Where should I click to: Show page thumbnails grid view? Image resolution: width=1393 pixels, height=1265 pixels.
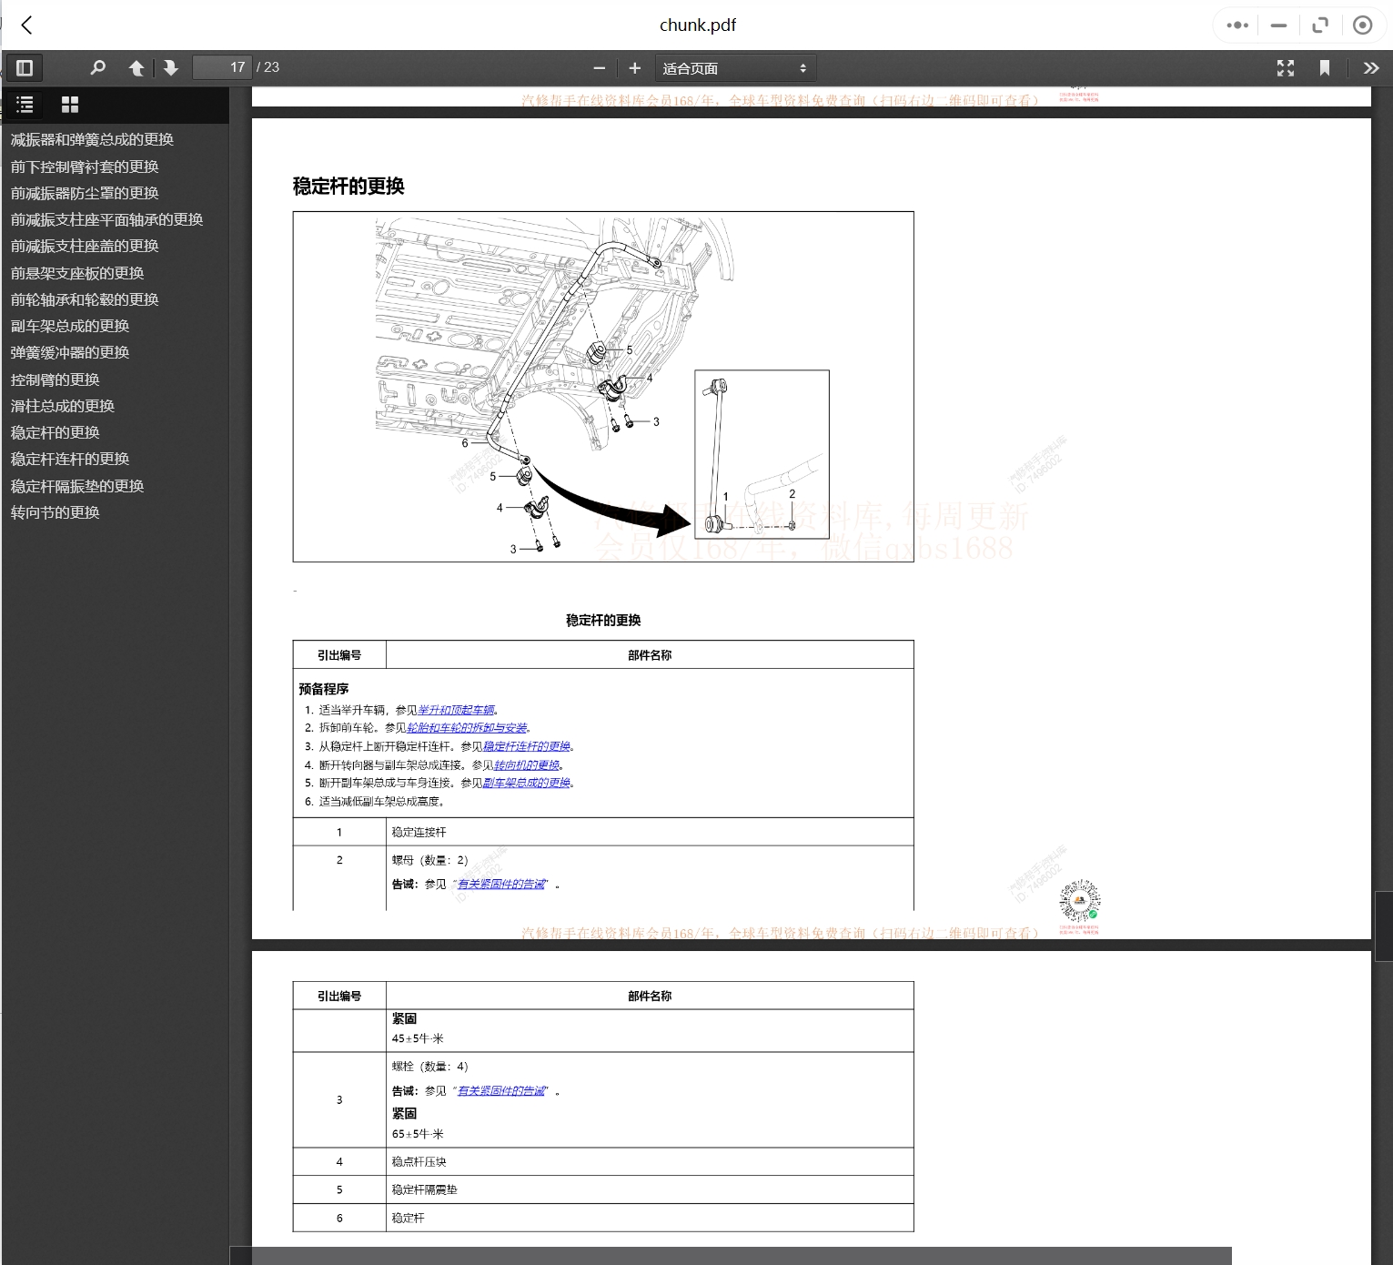69,105
